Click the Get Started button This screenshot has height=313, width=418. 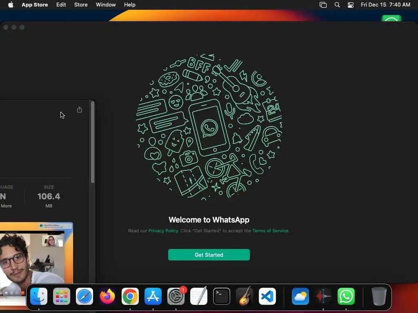coord(209,255)
